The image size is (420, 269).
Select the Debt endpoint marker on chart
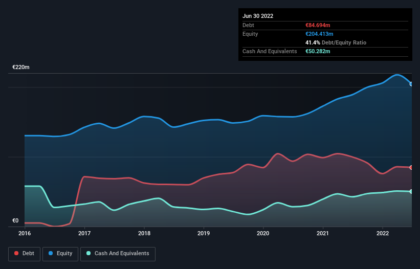[x=411, y=168]
